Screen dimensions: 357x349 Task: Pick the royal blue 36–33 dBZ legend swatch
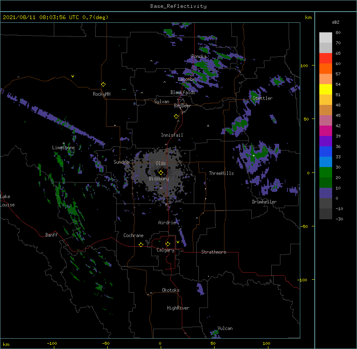tap(326, 151)
